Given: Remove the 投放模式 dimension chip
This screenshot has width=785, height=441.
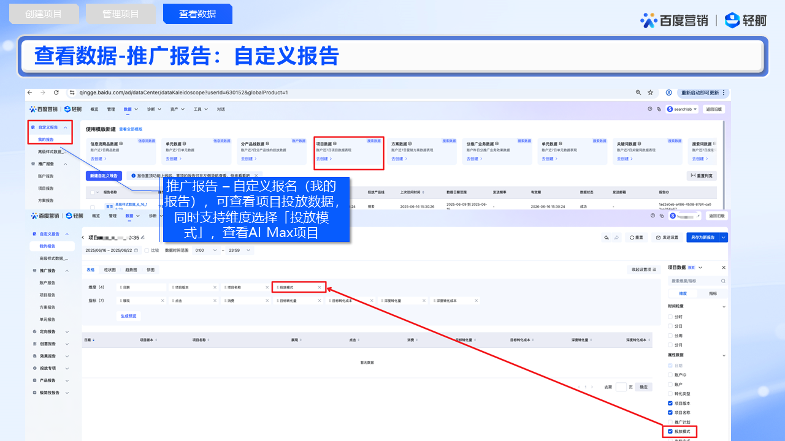Looking at the screenshot, I should pos(320,287).
